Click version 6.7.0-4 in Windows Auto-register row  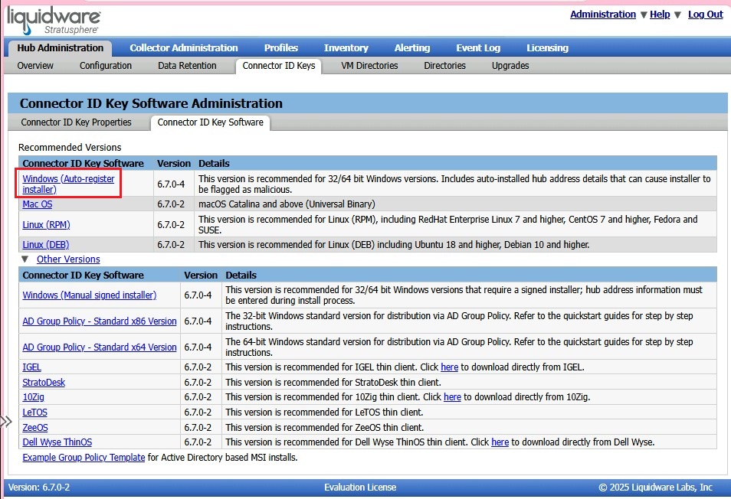click(x=171, y=184)
